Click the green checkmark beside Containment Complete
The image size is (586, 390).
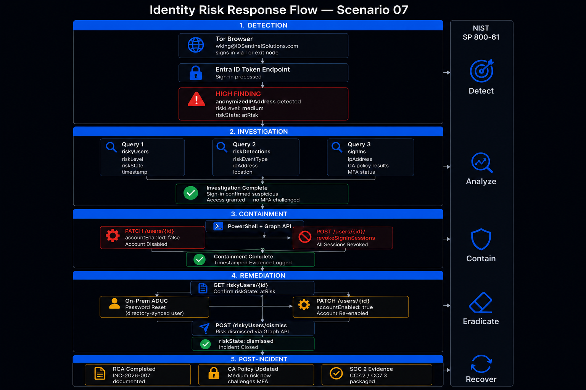tap(200, 260)
